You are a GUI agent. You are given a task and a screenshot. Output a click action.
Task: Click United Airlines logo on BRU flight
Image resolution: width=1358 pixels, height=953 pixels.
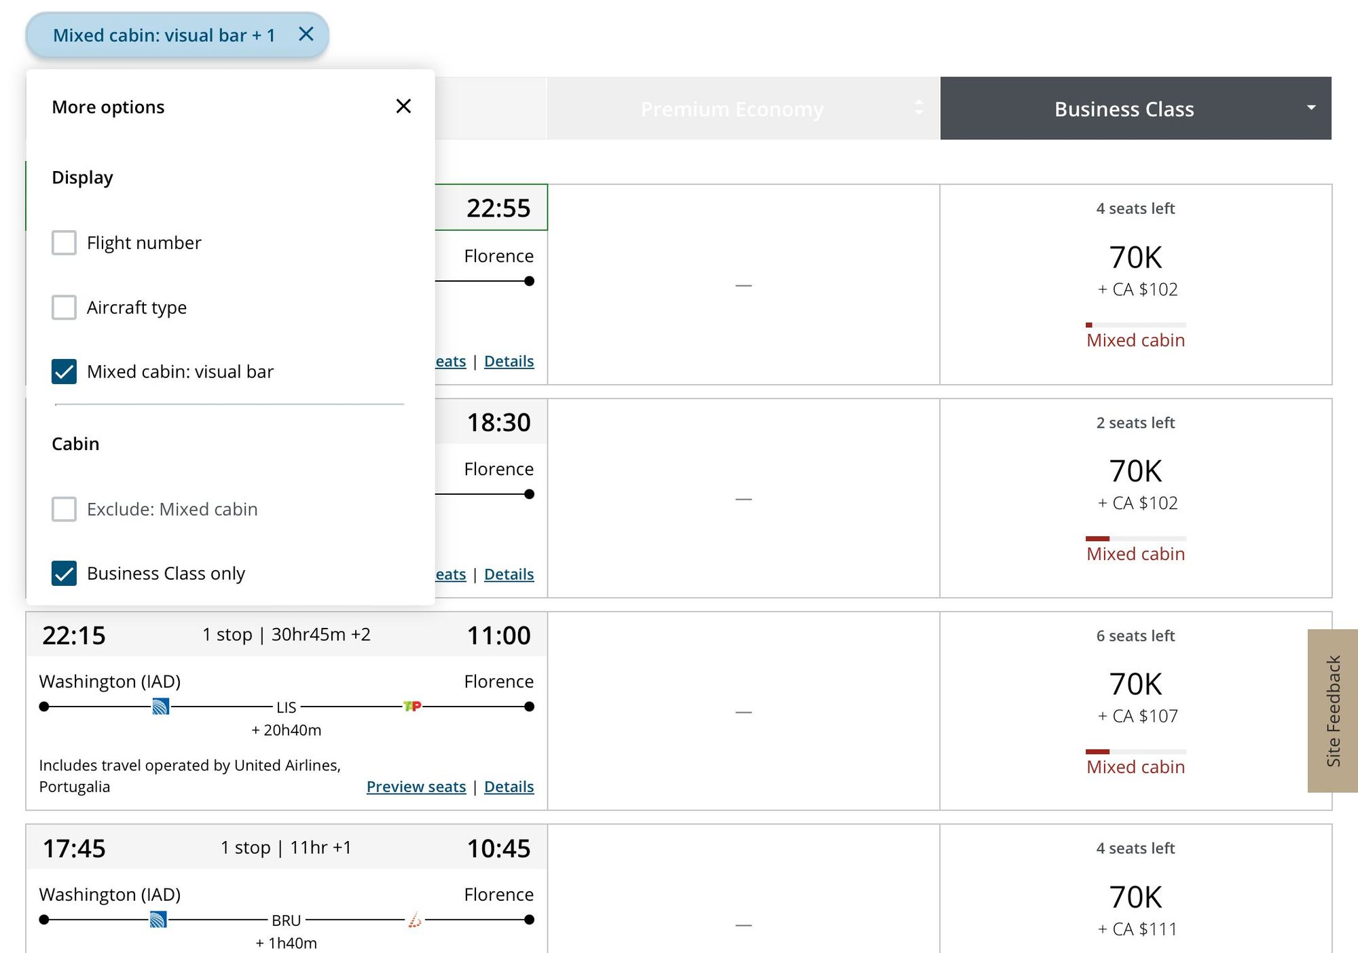[158, 920]
